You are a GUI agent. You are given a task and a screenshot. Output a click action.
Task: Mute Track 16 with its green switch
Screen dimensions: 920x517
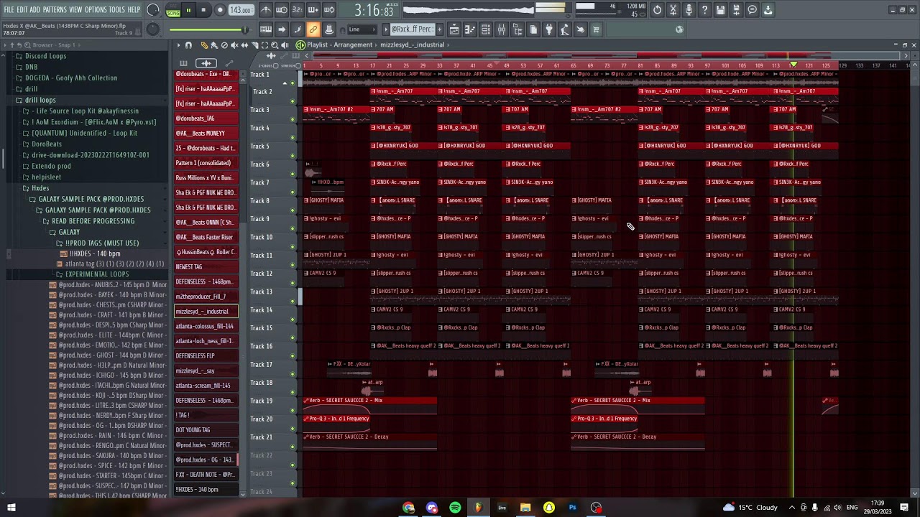(x=293, y=355)
